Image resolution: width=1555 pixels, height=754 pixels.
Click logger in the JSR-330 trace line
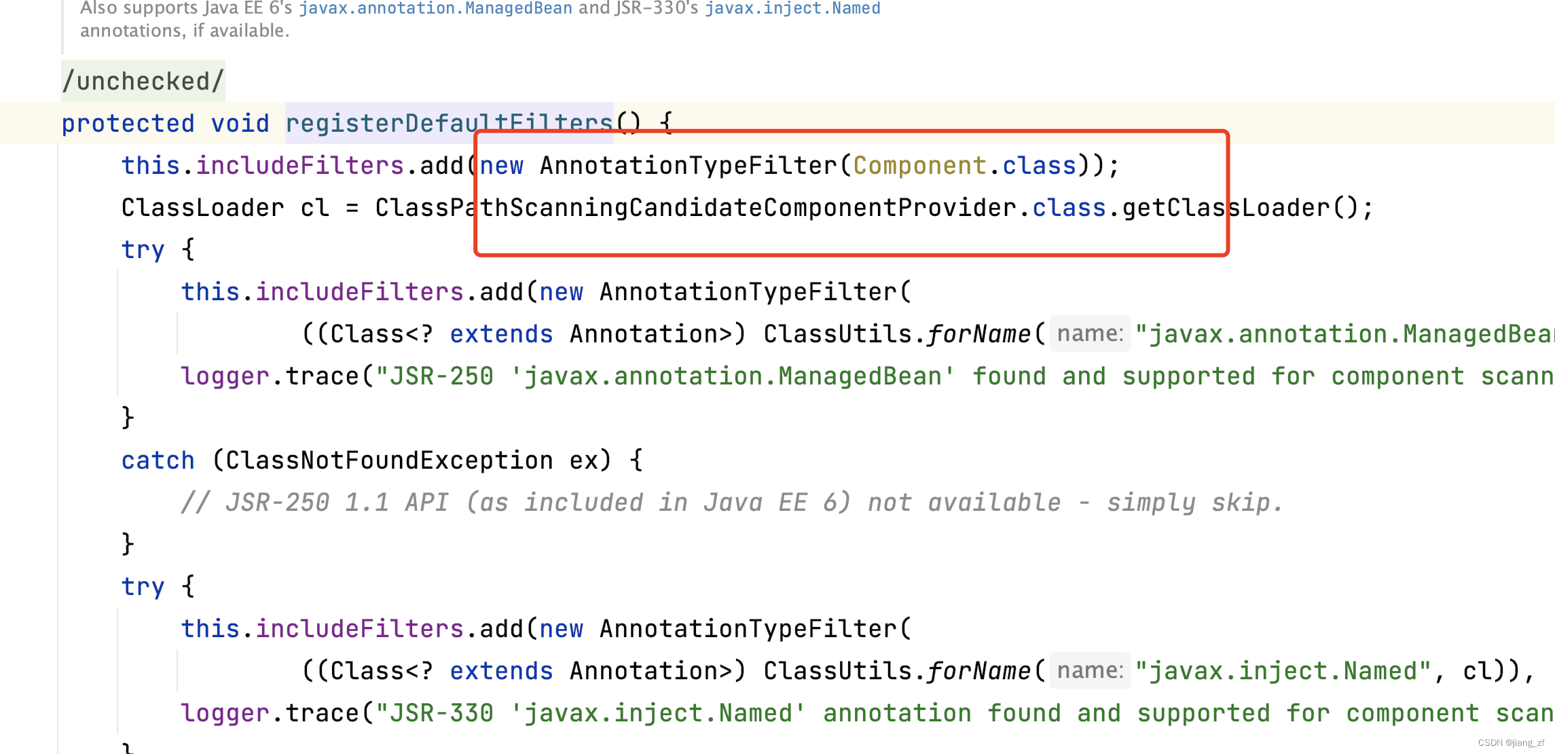225,713
